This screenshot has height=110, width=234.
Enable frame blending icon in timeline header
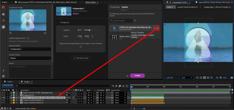(120, 86)
